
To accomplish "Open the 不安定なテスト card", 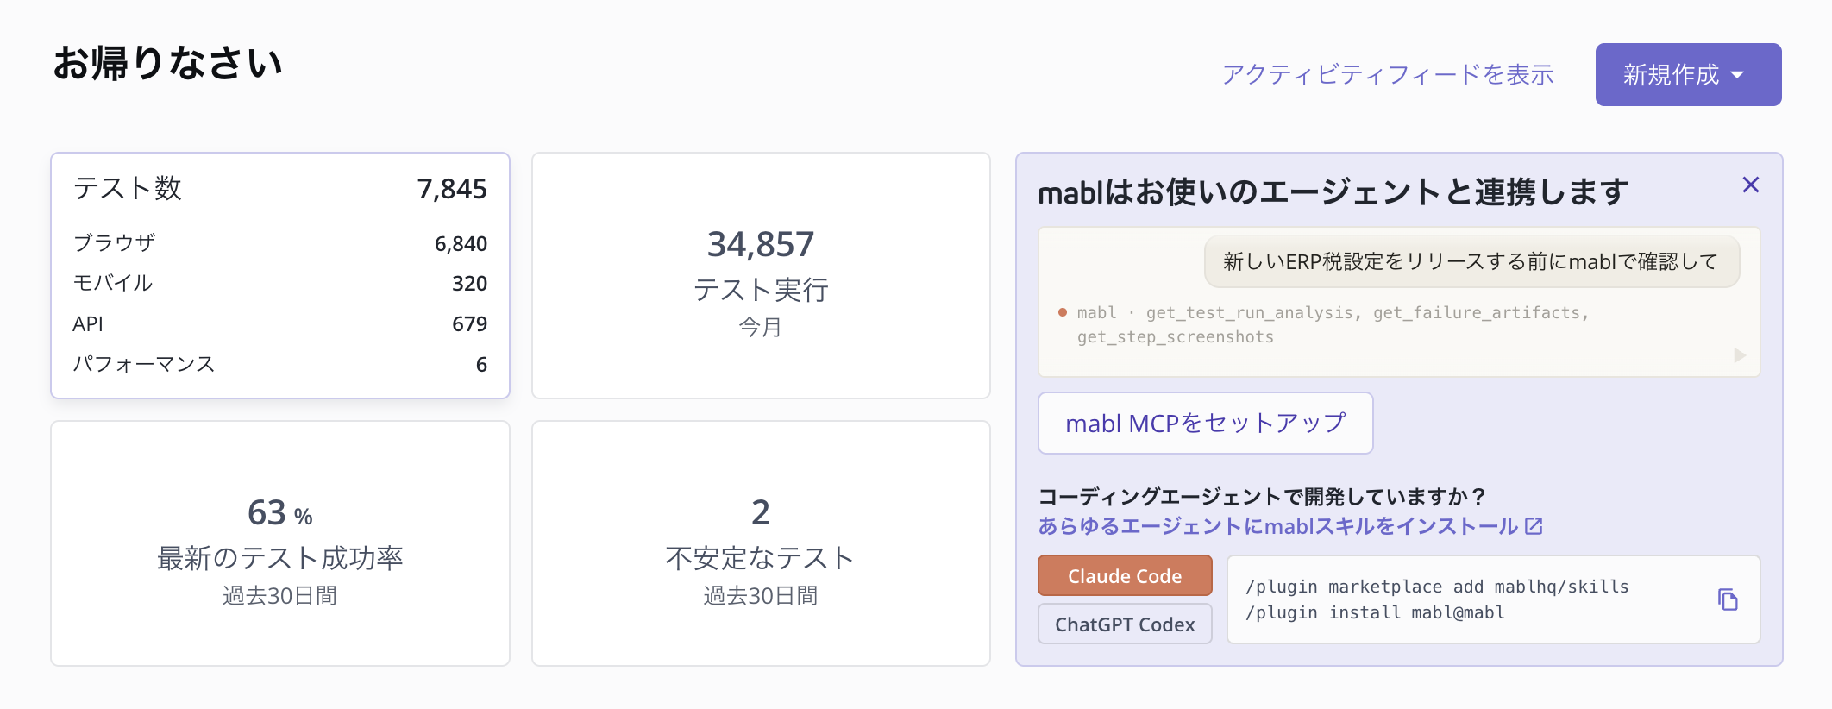I will 761,543.
